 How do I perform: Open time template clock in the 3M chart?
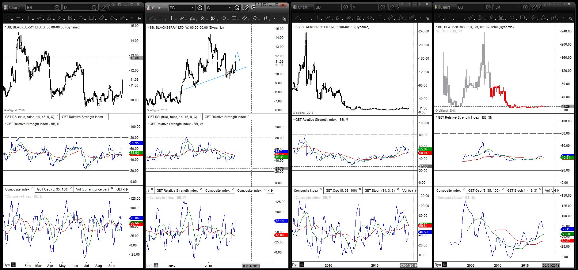coord(525,7)
